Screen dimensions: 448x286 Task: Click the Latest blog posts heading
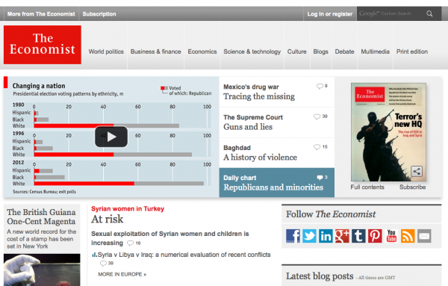(320, 276)
